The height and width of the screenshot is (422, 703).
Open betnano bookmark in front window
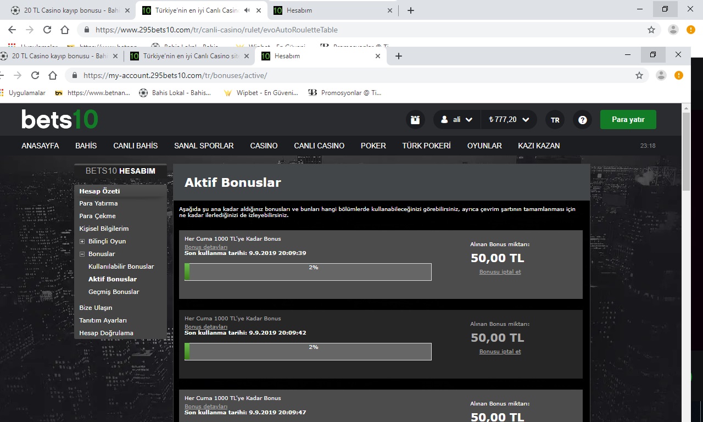pos(93,93)
